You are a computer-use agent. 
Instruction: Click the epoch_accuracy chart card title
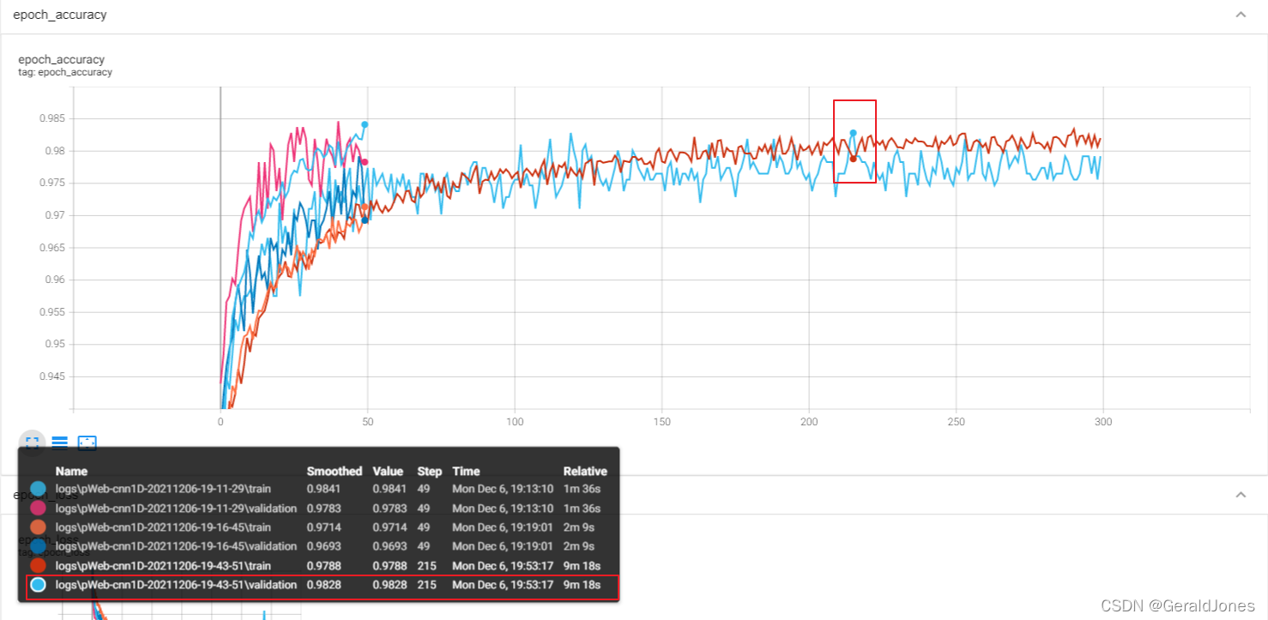(x=62, y=59)
